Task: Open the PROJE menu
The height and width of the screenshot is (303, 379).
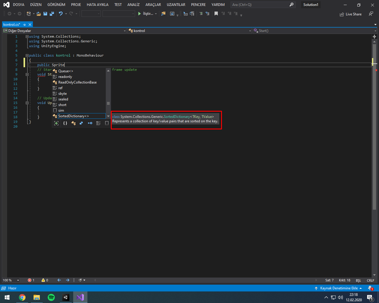Action: click(76, 5)
